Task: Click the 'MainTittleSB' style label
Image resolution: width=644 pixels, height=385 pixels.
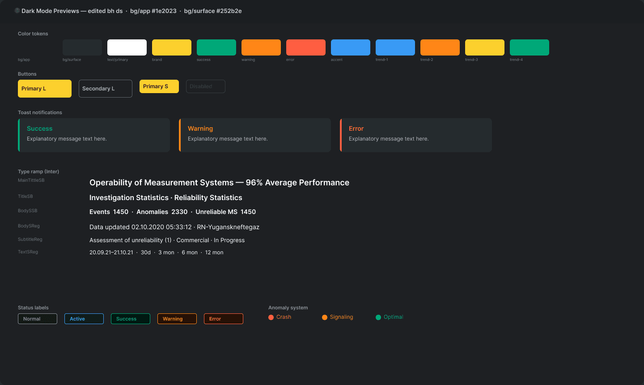Action: tap(31, 180)
